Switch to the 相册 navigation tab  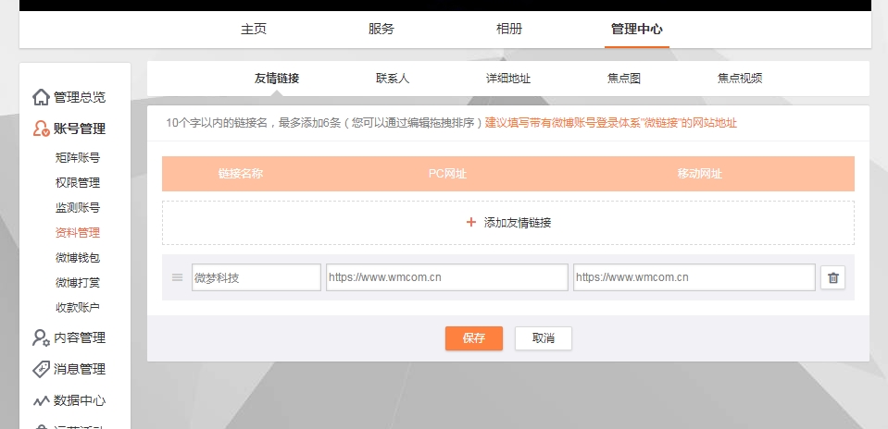tap(509, 29)
